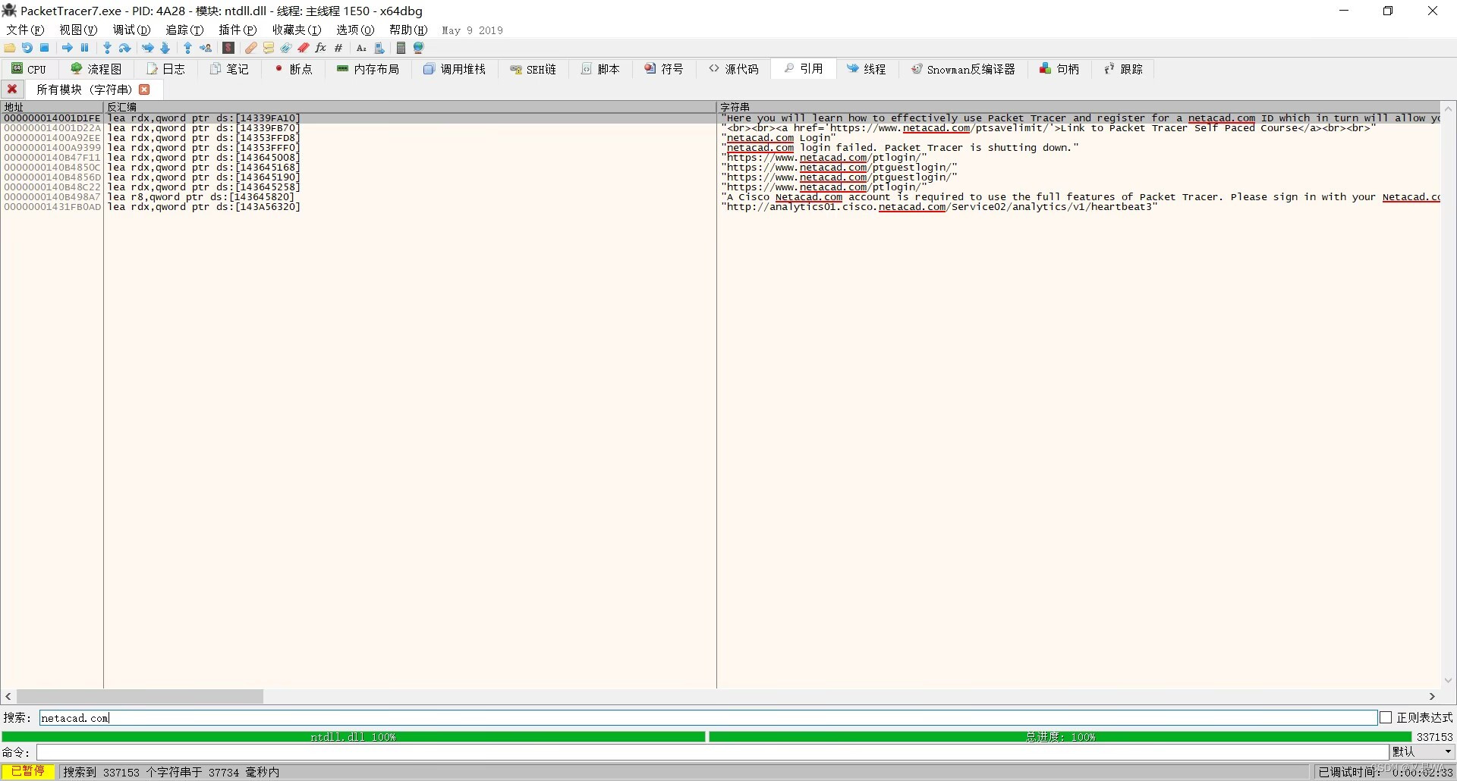
Task: Click the 反汇编 column header
Action: pyautogui.click(x=410, y=107)
